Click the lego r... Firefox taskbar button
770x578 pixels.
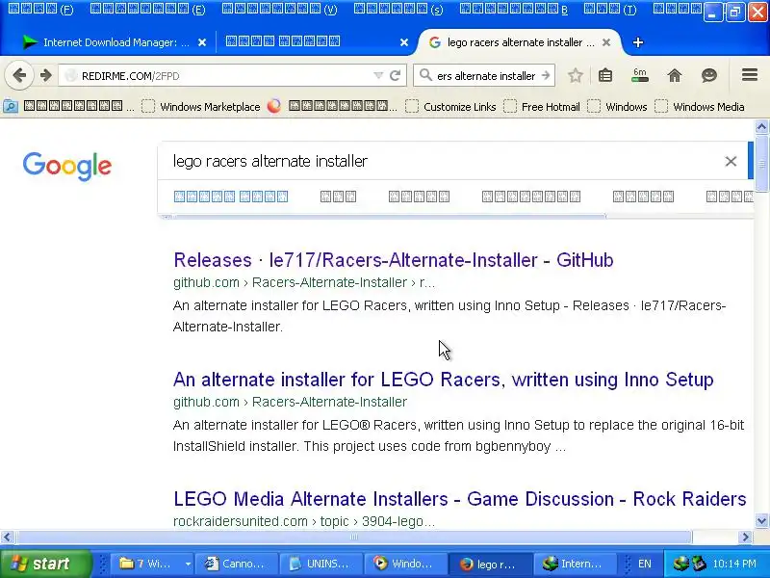coord(490,564)
